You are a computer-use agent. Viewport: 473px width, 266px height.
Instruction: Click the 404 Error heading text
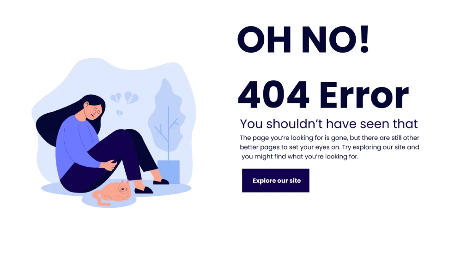[323, 94]
